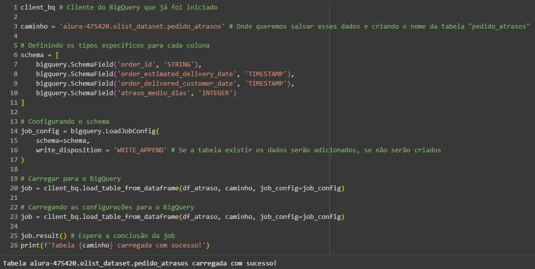Click line number 18 in the gutter
Screen dimensions: 535x269
14,169
